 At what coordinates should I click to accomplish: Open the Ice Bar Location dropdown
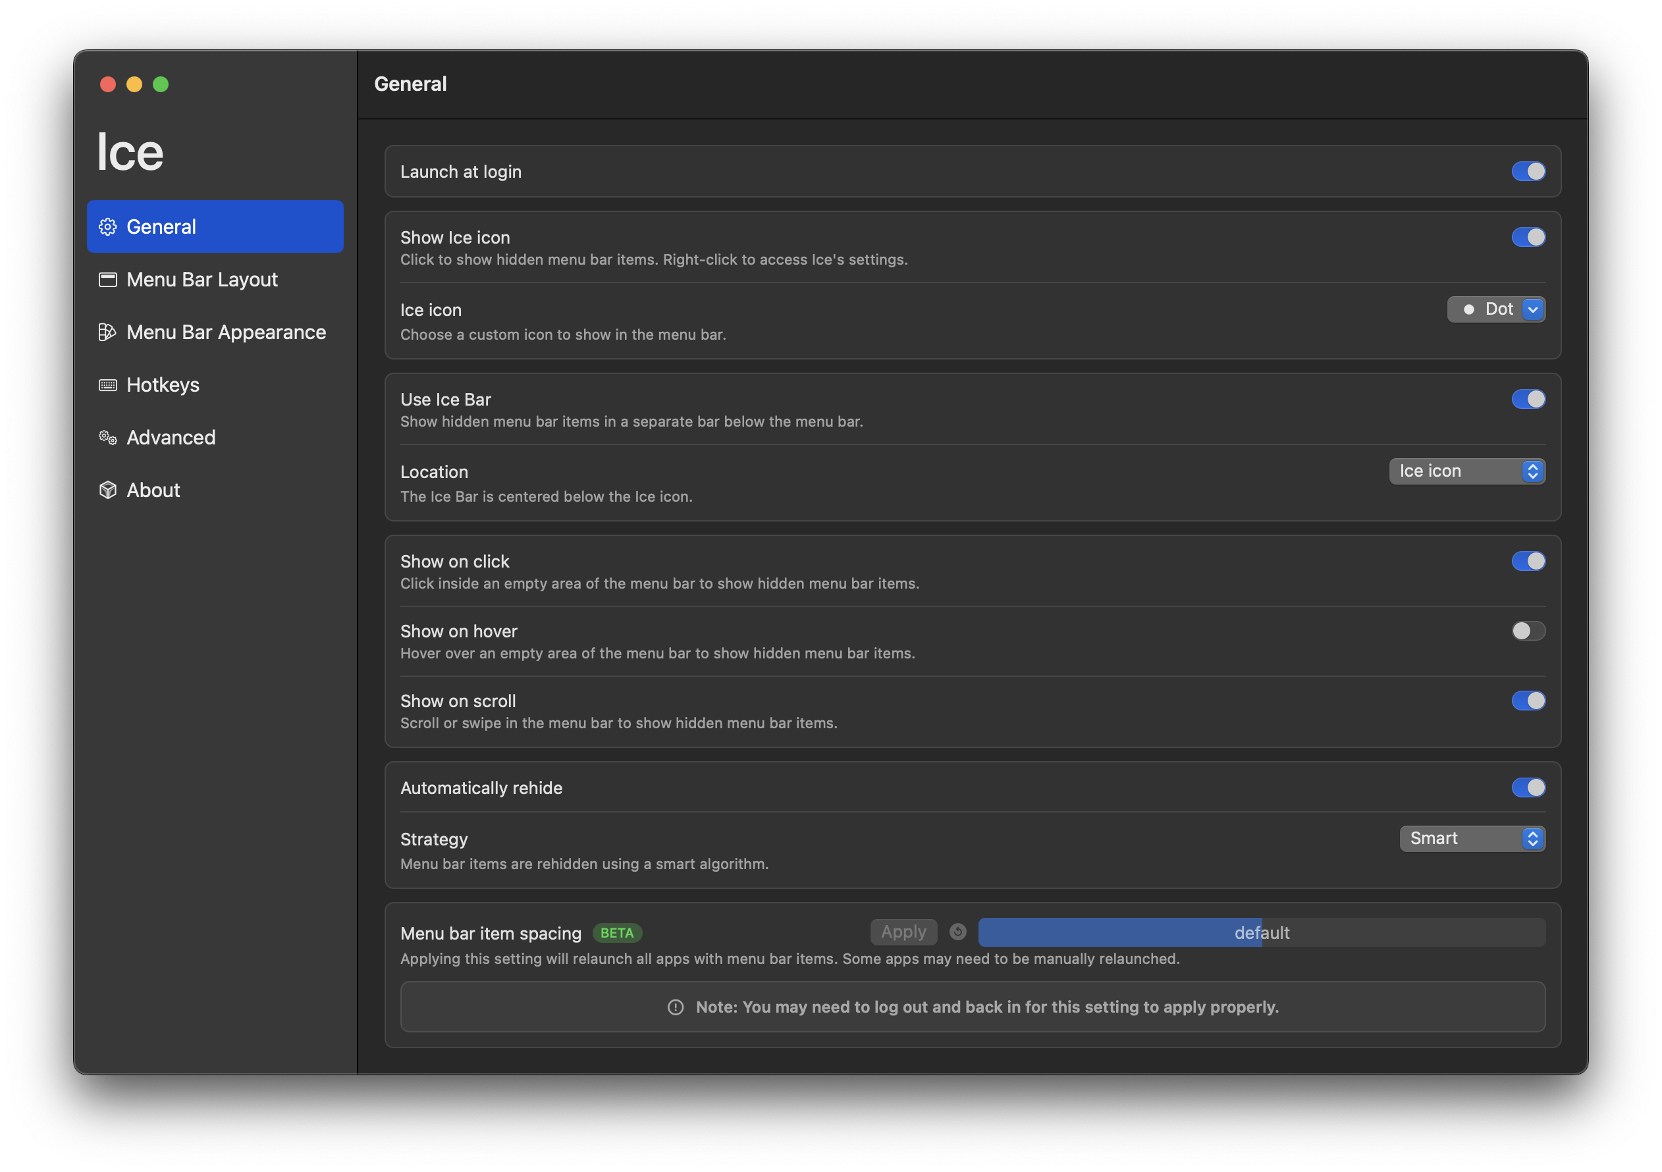point(1466,471)
